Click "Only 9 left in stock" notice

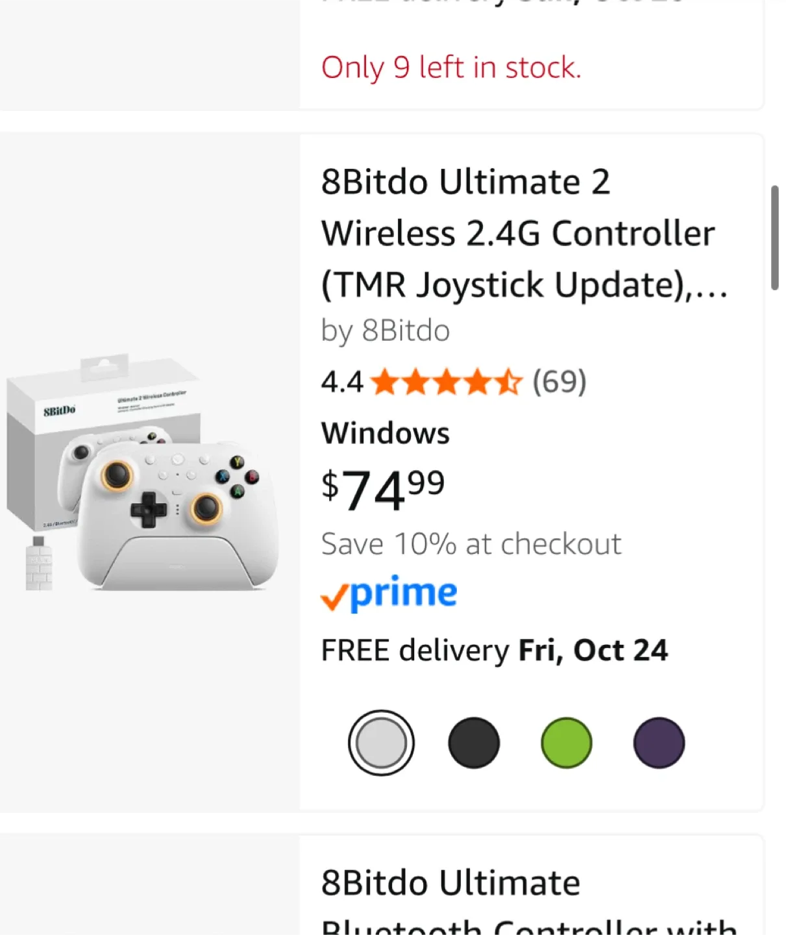click(x=451, y=68)
